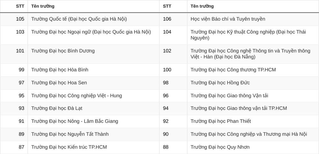This screenshot has width=319, height=154.
Task: Select Trường Đại học Công nghiệp Việt - Hung
Action: 77,95
